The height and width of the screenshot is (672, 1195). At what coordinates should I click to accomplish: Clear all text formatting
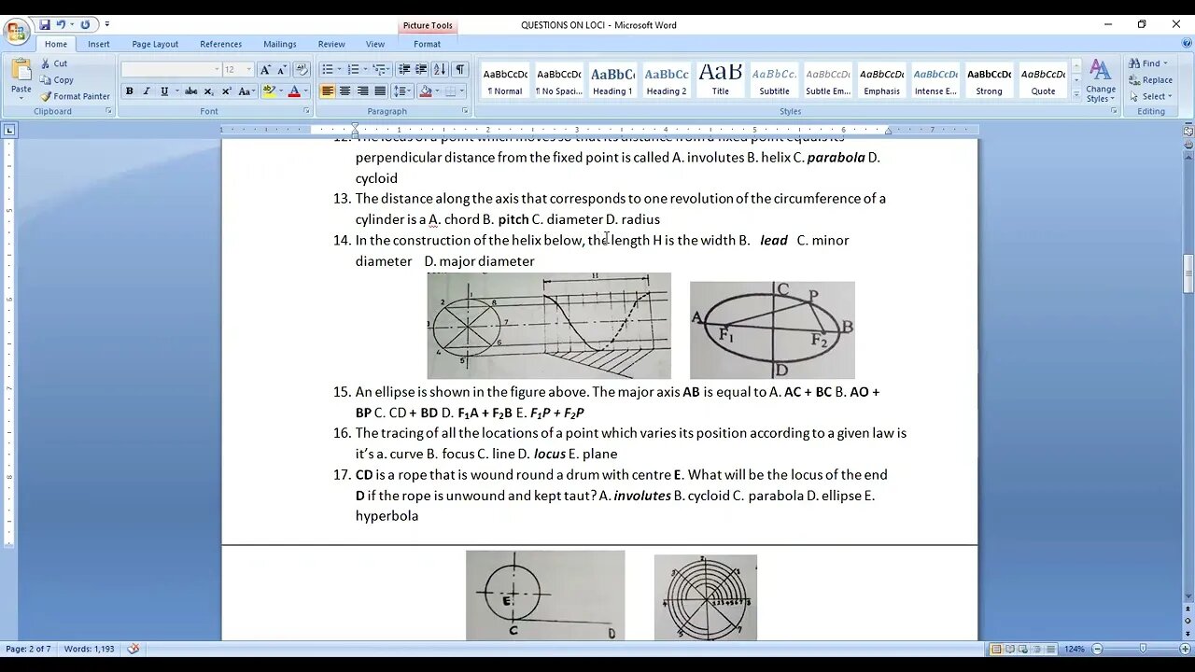(302, 69)
